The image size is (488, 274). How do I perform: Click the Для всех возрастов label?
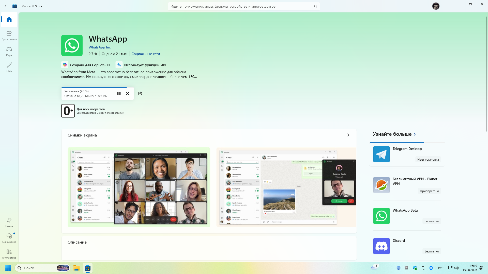91,109
